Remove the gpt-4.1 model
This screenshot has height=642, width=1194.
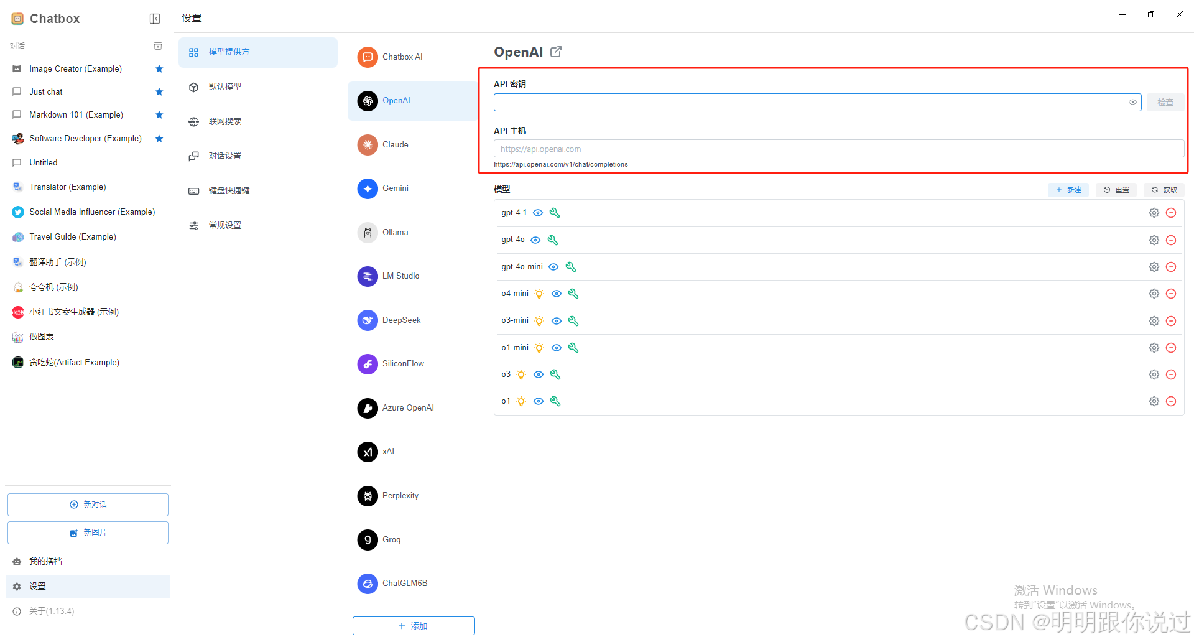point(1171,213)
